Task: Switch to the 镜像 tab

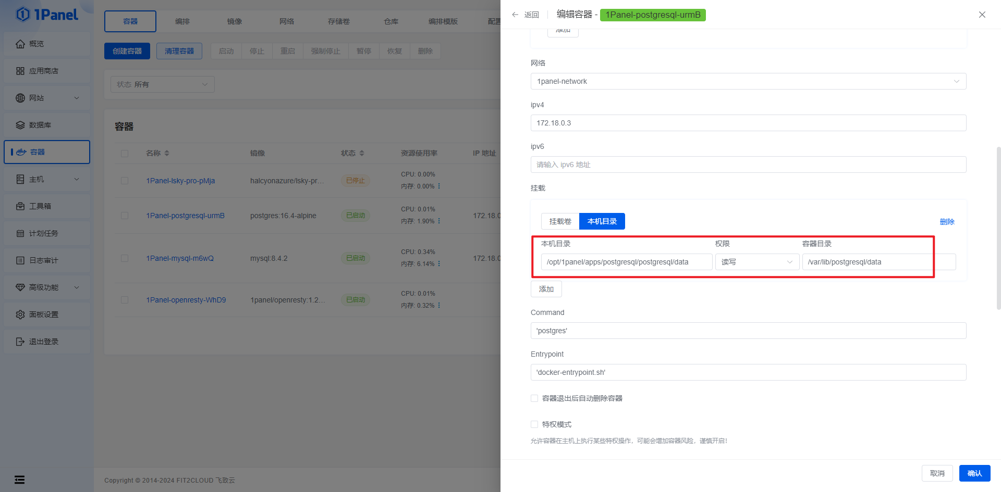Action: point(235,21)
